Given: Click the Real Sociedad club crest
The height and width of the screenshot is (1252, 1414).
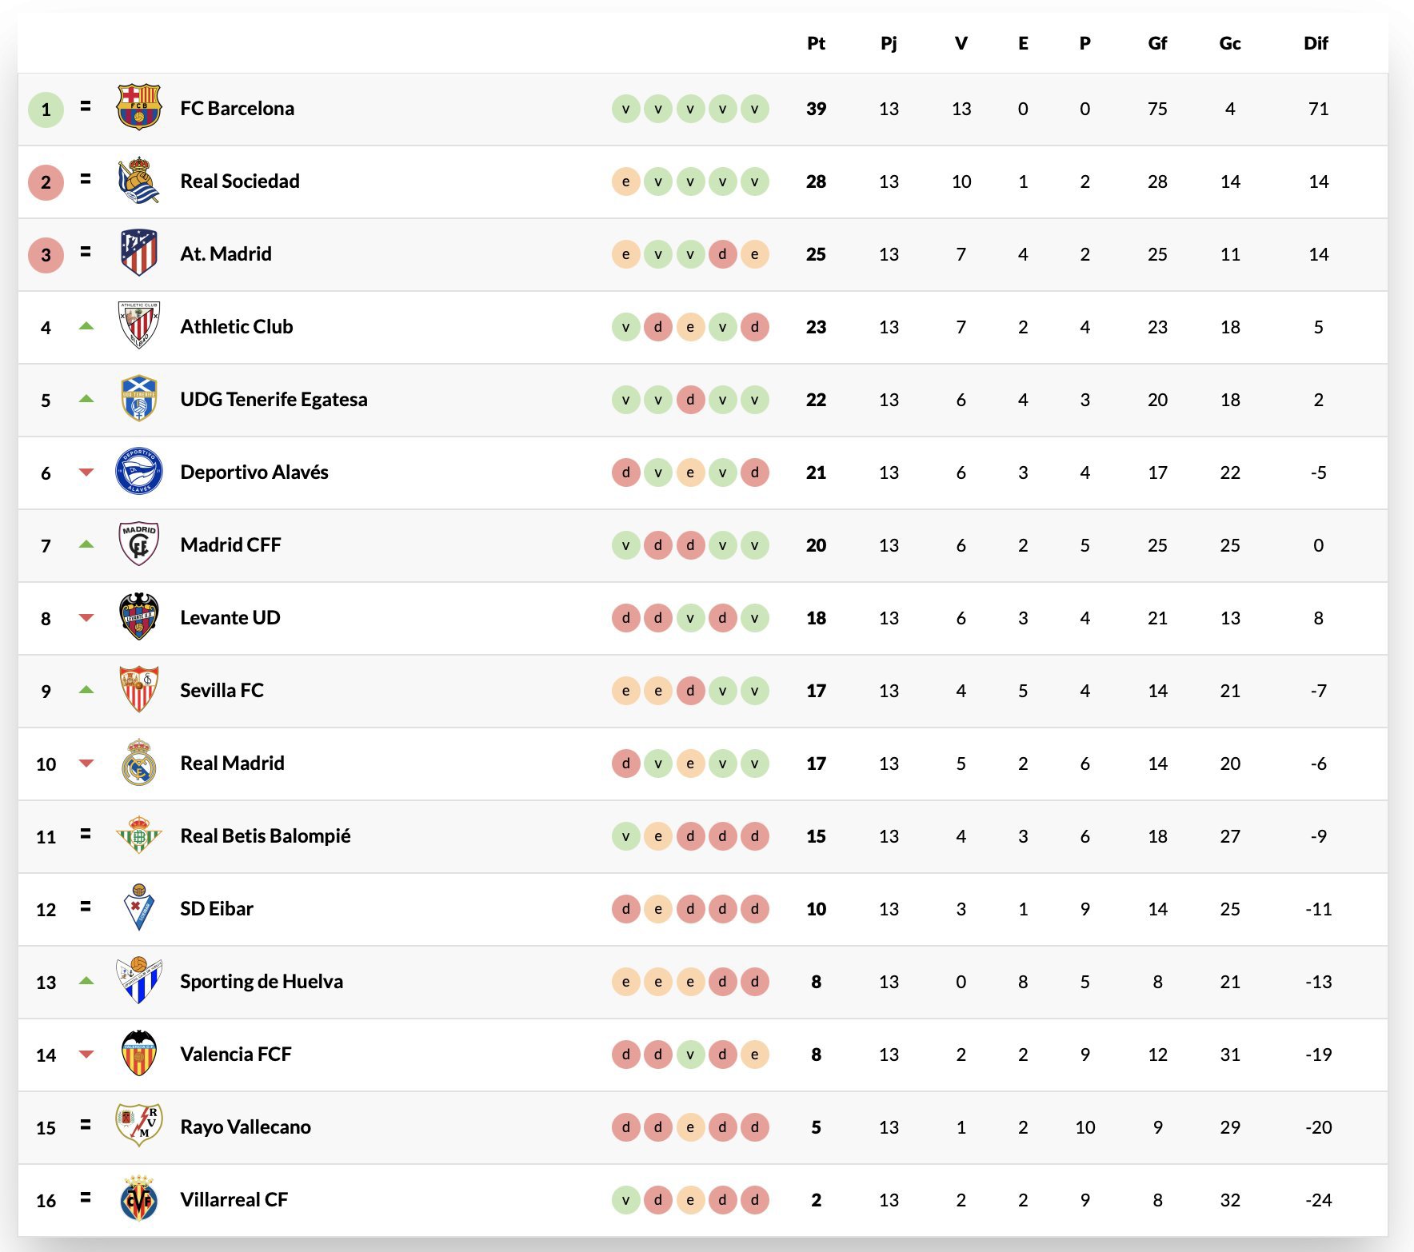Looking at the screenshot, I should (x=139, y=181).
